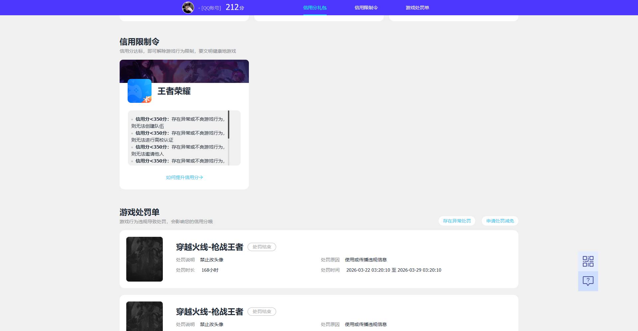638x331 pixels.
Task: Open the help chat floating icon
Action: coord(588,281)
